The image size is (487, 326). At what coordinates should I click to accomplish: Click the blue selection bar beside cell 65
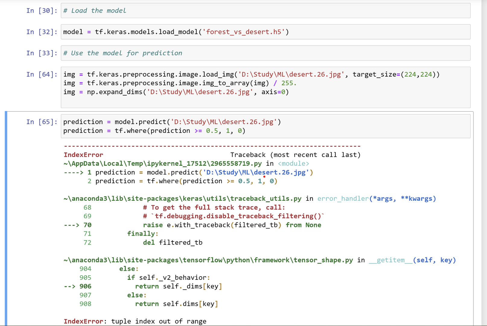point(7,211)
